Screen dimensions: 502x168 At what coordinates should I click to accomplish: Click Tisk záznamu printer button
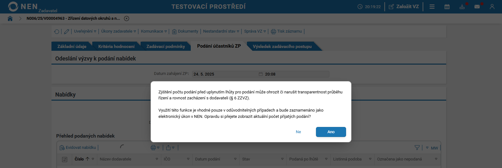(x=286, y=31)
